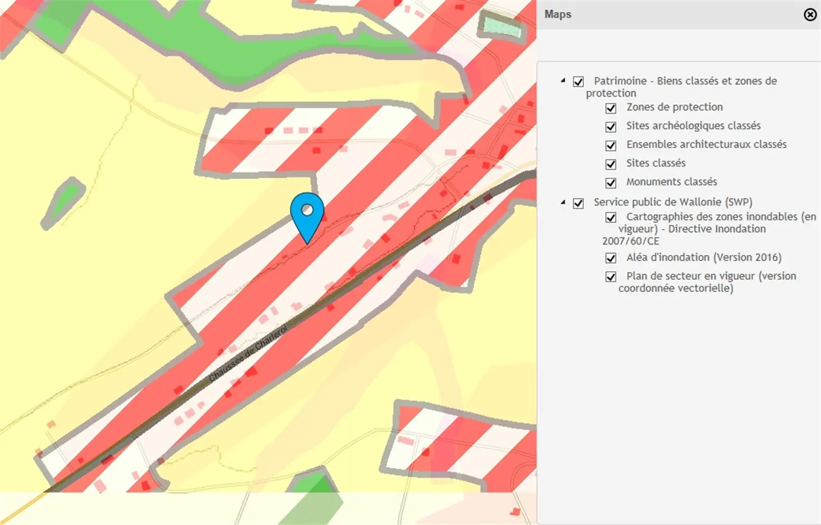
Task: Uncheck the Patrimoine Biens classés group checkbox
Action: coord(578,82)
